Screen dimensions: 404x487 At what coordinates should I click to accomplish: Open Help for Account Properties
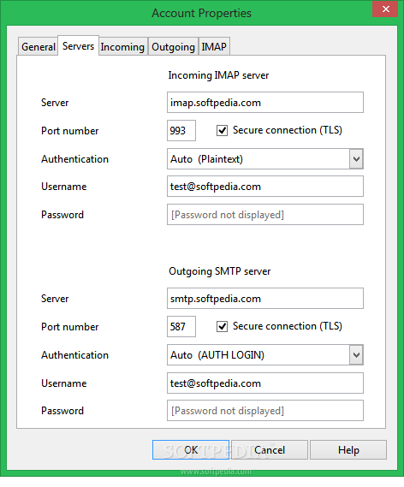point(348,449)
